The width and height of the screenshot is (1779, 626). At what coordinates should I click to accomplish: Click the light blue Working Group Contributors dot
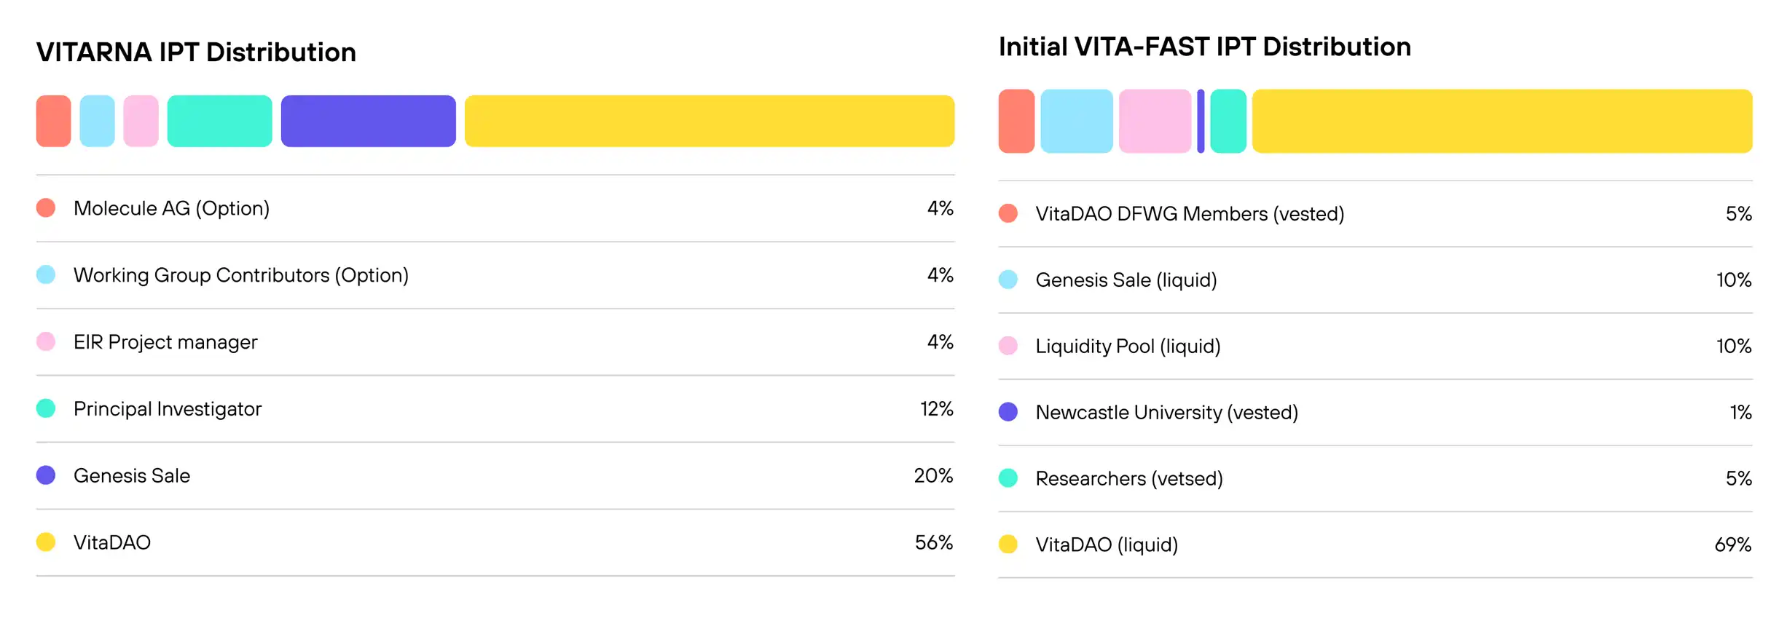[46, 275]
